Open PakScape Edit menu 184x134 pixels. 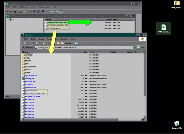tap(15, 7)
